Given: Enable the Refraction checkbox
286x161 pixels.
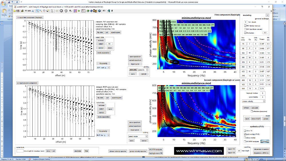Looking at the screenshot, I should coord(245,33).
